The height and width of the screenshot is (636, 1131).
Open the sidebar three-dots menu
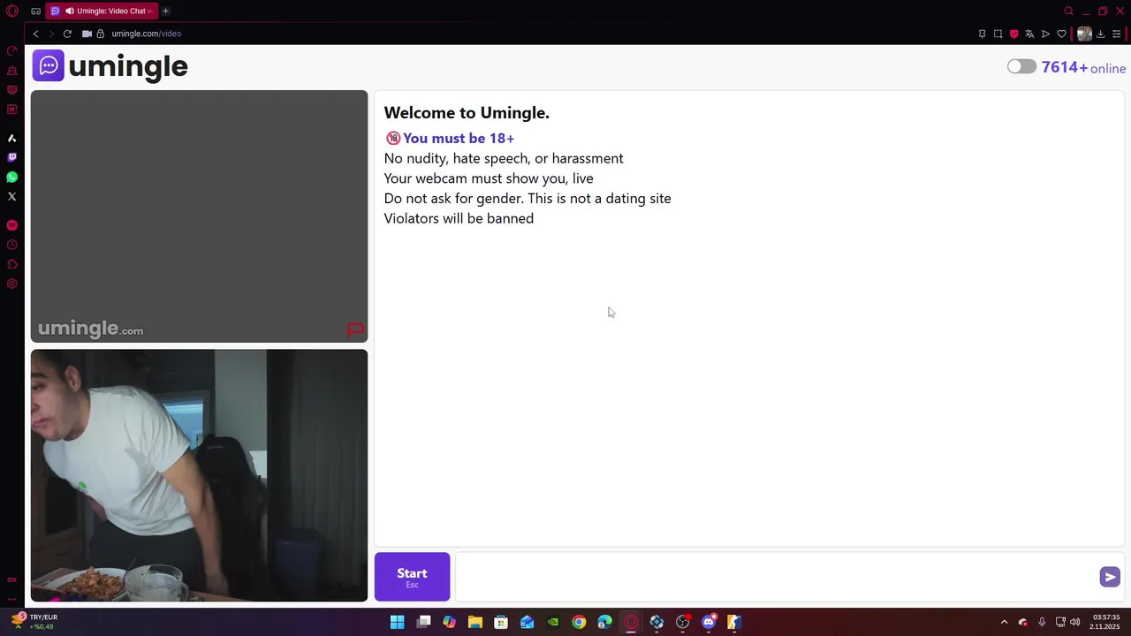(x=11, y=599)
